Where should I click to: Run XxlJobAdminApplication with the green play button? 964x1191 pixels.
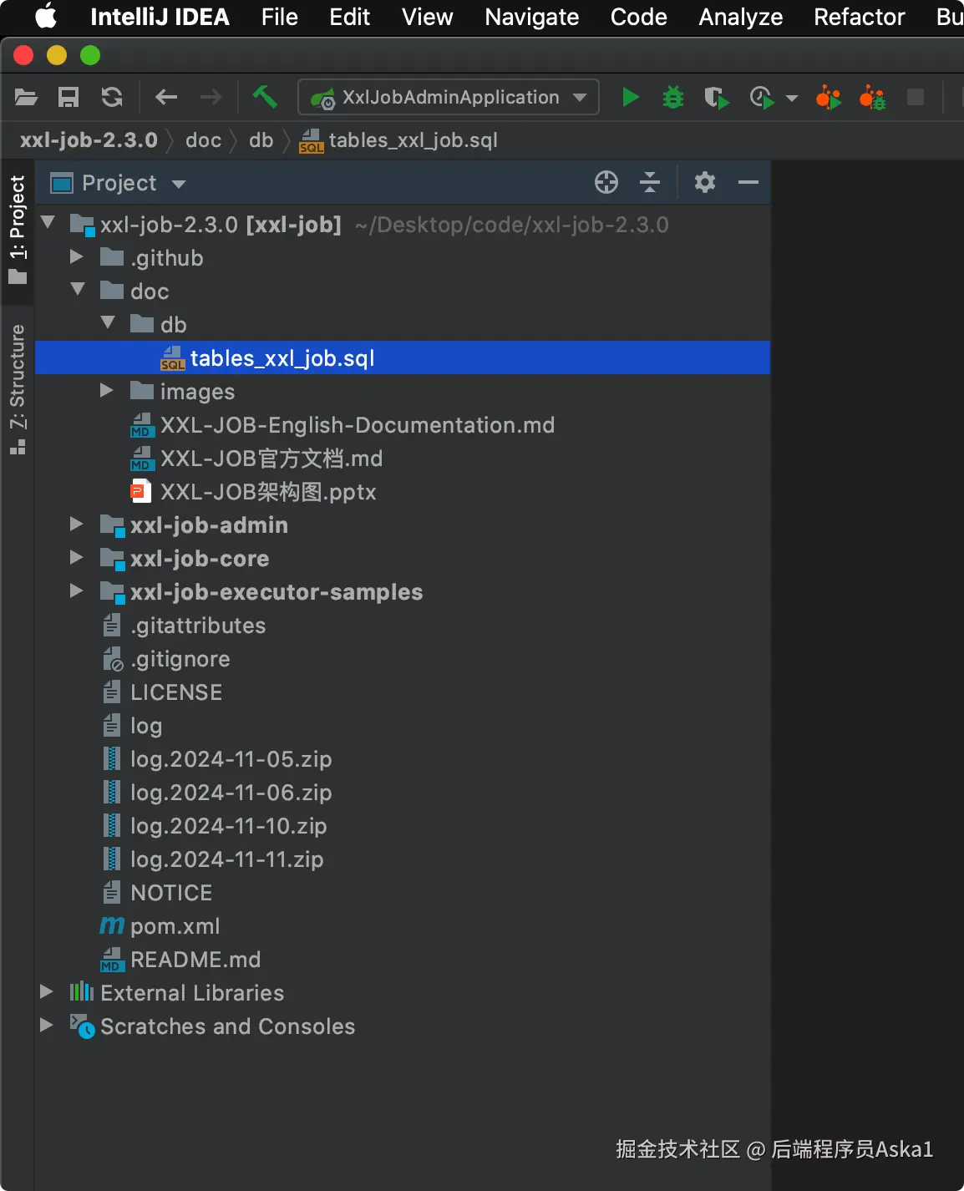pos(631,98)
